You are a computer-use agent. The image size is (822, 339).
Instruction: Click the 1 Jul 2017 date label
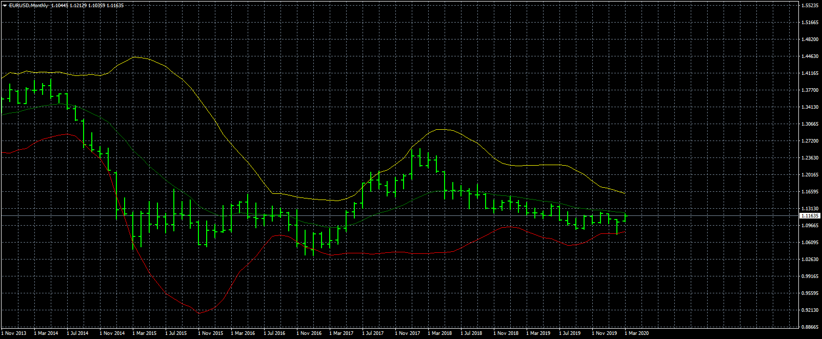(x=373, y=333)
